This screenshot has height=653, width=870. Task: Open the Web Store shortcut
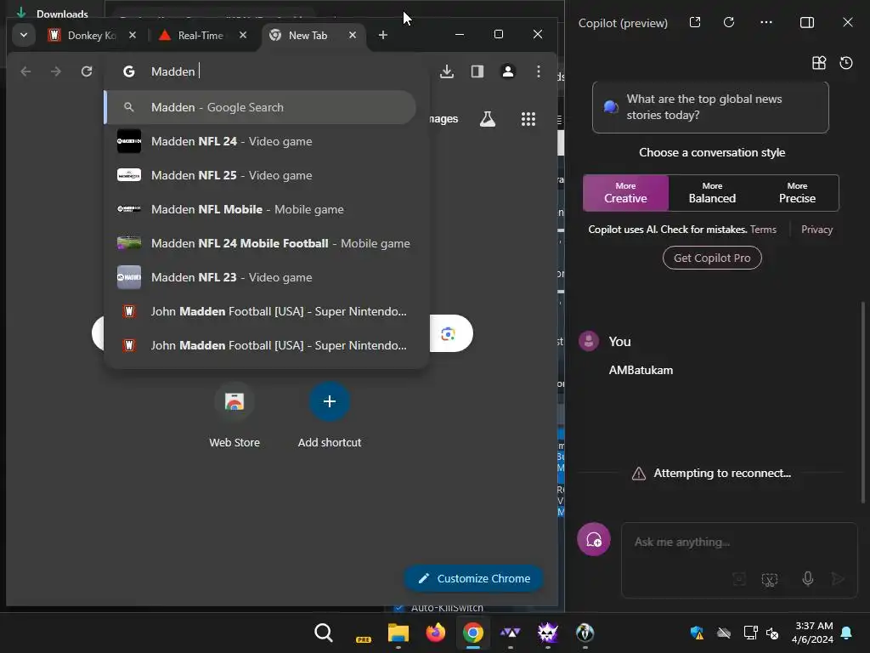point(234,417)
